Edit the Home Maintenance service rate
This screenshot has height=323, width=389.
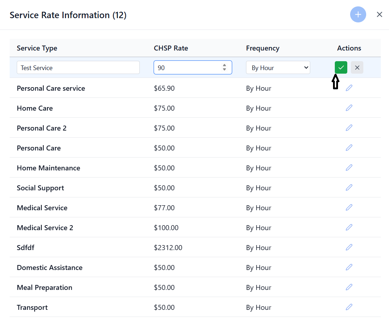[x=349, y=168]
